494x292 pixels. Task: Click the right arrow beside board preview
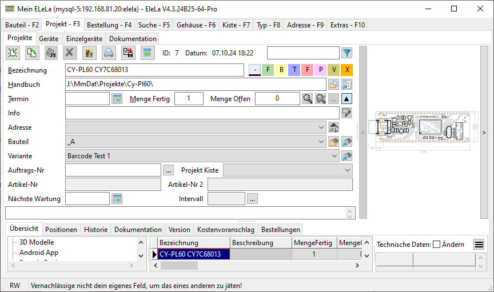[484, 133]
